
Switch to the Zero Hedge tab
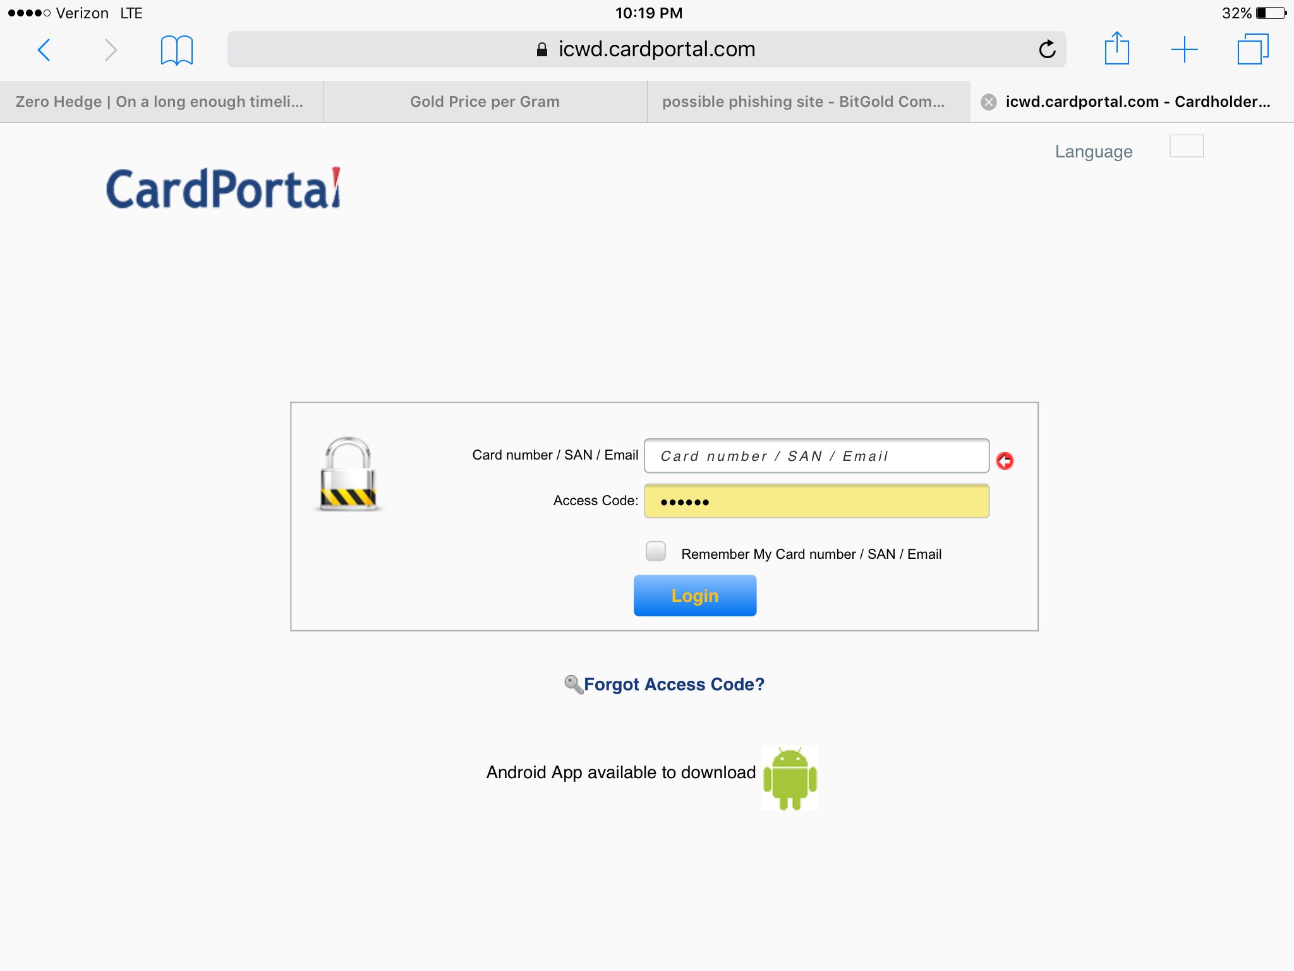[159, 102]
